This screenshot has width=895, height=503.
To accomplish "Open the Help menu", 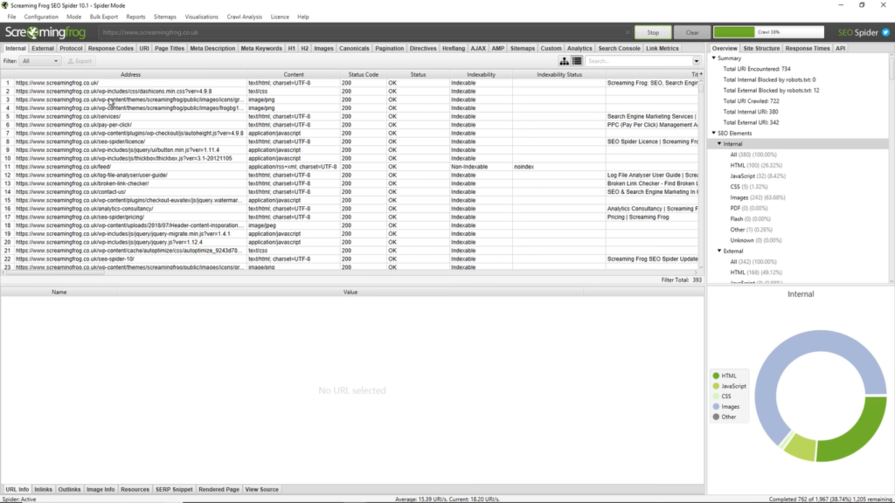I will pyautogui.click(x=303, y=17).
